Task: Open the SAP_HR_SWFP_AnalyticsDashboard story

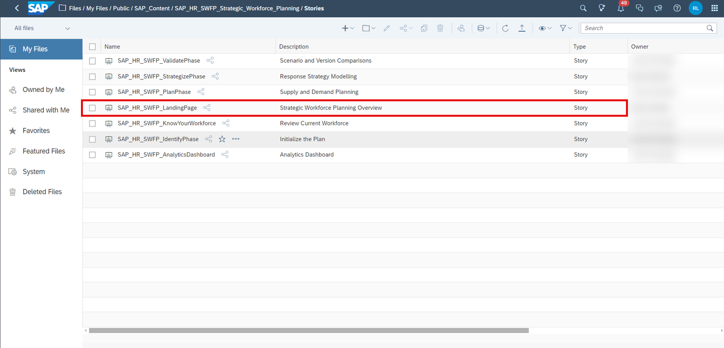Action: click(166, 155)
